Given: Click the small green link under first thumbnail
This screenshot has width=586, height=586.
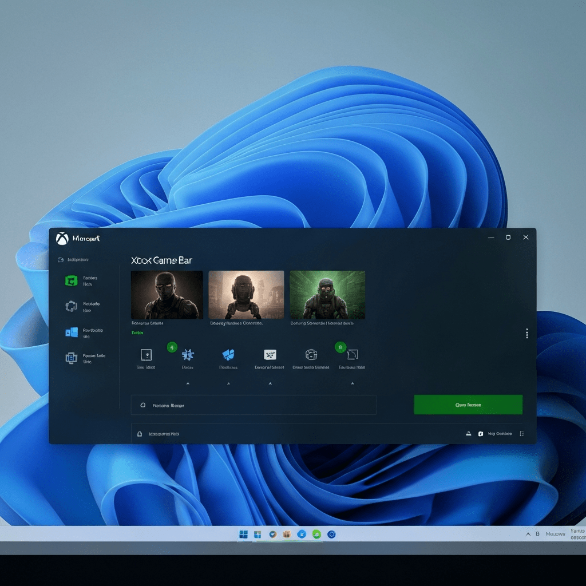Looking at the screenshot, I should click(x=137, y=332).
